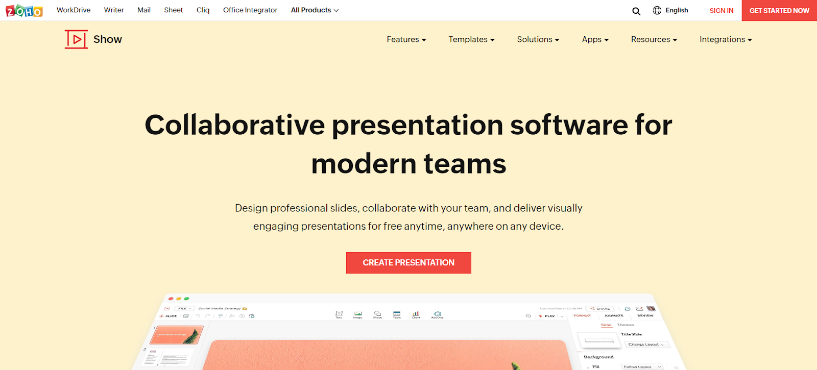Click GET STARTED NOW button
817x370 pixels.
click(x=779, y=10)
